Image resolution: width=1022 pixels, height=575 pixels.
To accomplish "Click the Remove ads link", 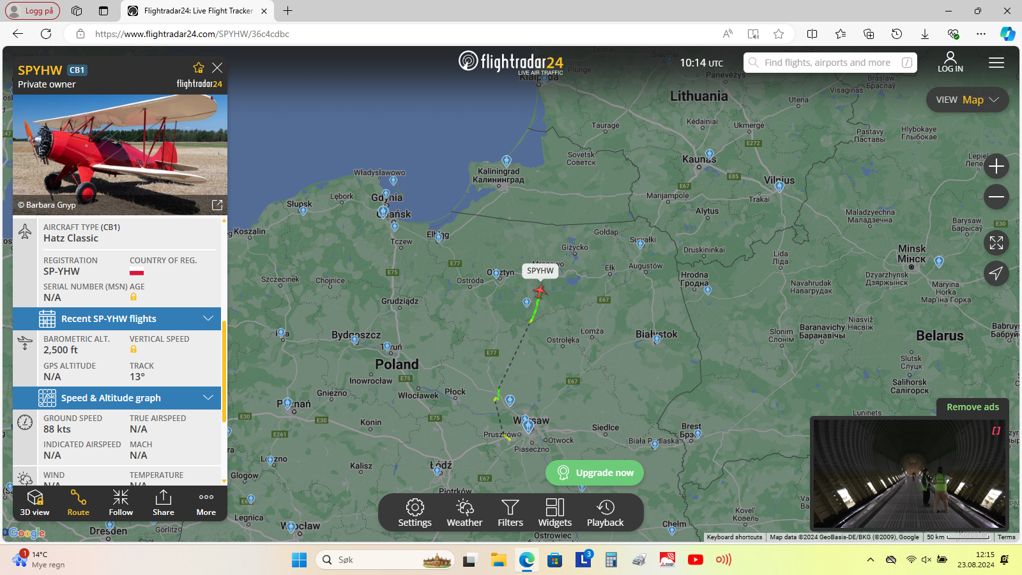I will click(x=973, y=407).
